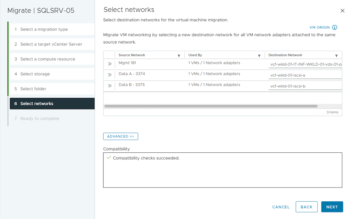Click the horizontal scrollbar of the networks table

[x=211, y=106]
